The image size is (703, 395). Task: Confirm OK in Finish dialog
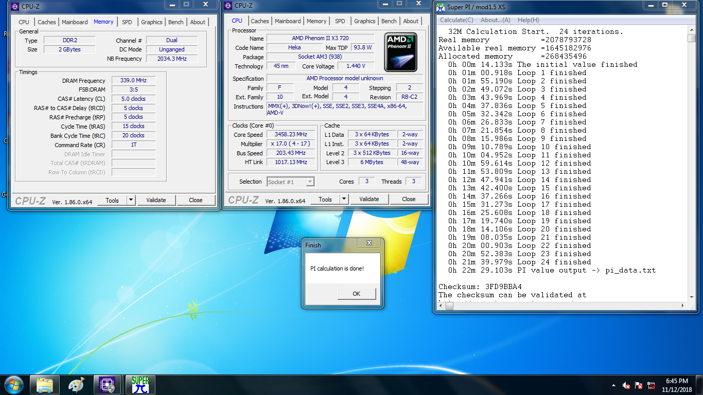click(x=357, y=294)
